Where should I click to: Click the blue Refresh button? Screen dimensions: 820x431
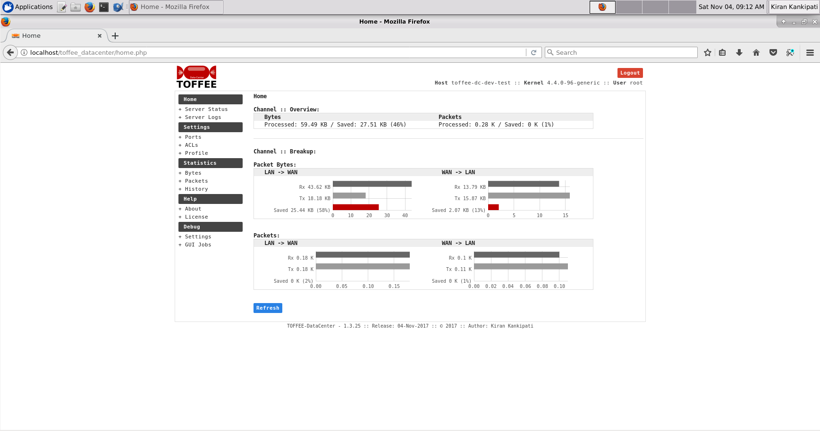pos(268,308)
